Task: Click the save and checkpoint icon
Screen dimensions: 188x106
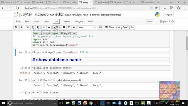Action: [16, 27]
